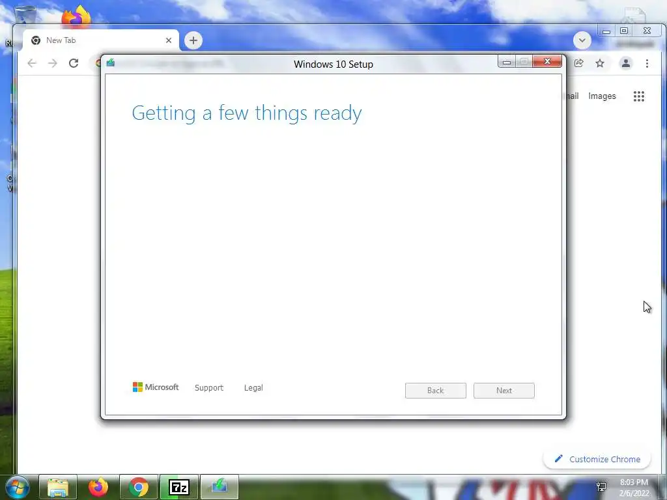
Task: Close the Windows 10 Setup window
Action: (547, 62)
